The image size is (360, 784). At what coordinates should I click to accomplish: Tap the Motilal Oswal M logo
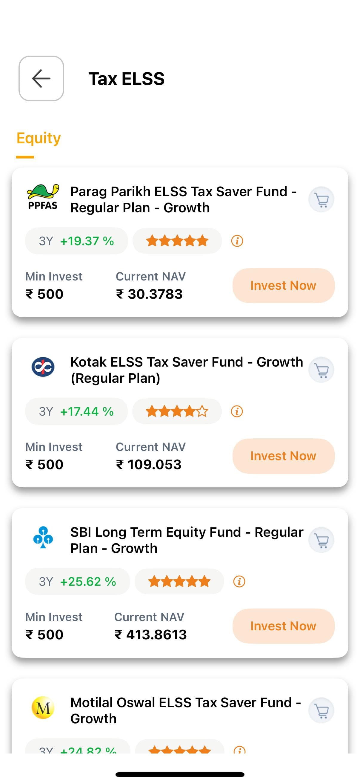click(43, 708)
